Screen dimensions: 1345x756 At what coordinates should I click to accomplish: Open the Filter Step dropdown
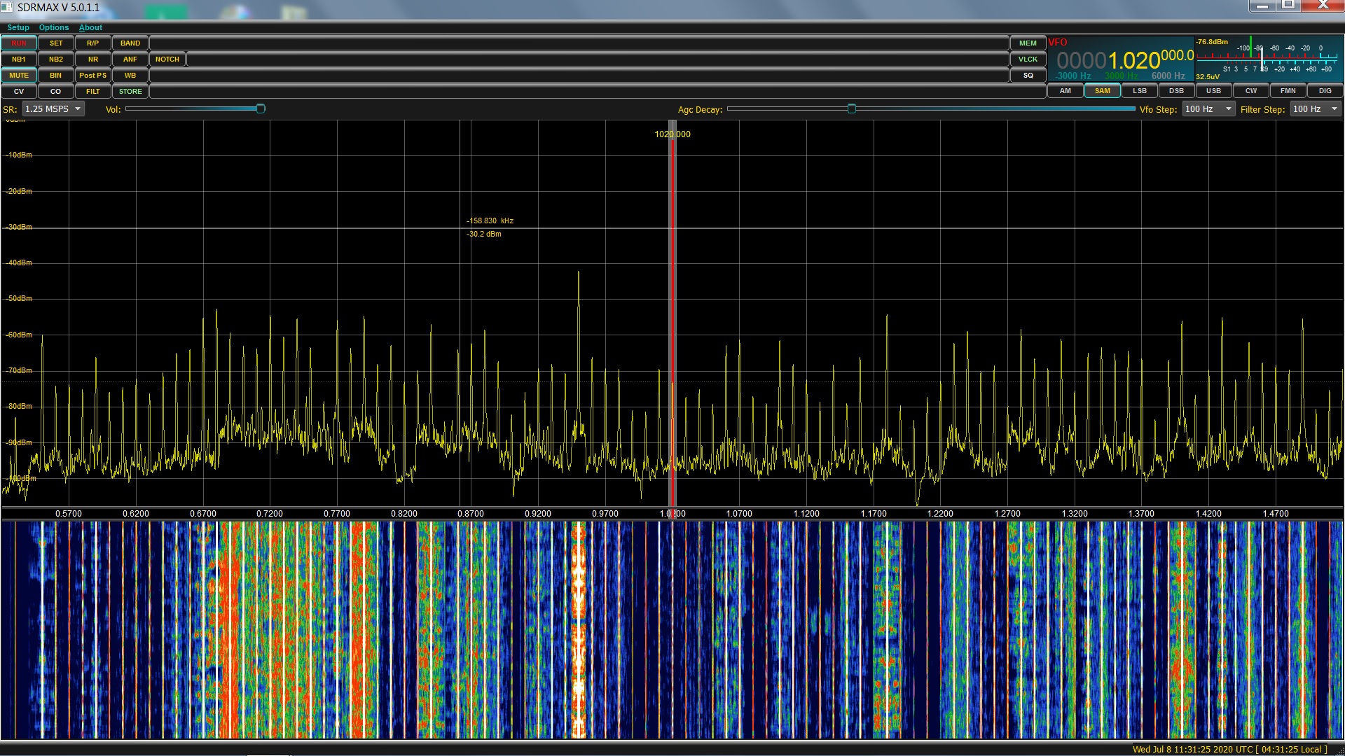point(1316,109)
